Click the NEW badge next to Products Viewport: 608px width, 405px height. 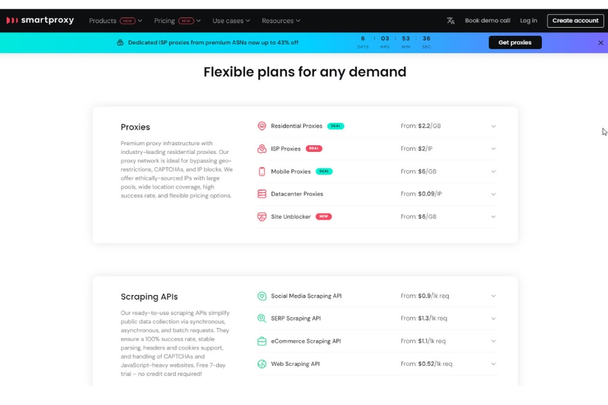[x=127, y=21]
